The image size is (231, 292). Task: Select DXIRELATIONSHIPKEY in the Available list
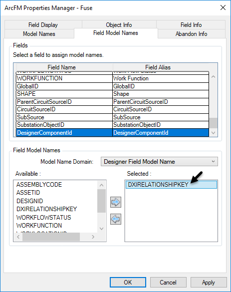point(47,209)
